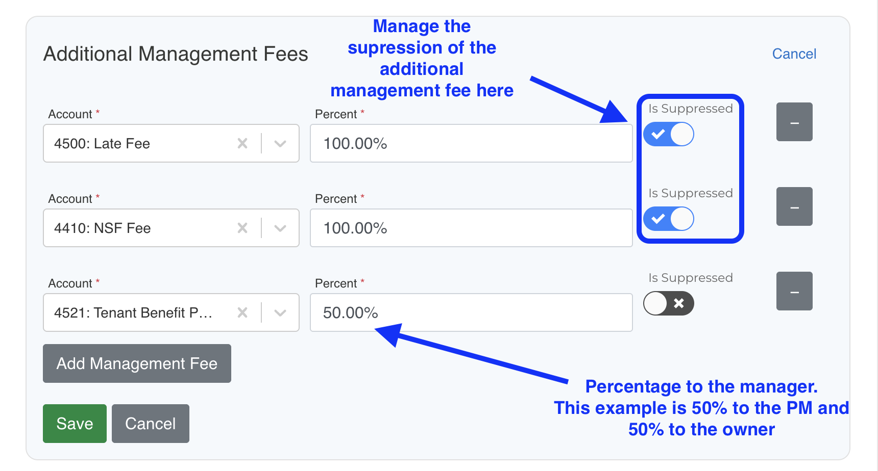
Task: Click the 50.00% percent input field
Action: click(471, 313)
